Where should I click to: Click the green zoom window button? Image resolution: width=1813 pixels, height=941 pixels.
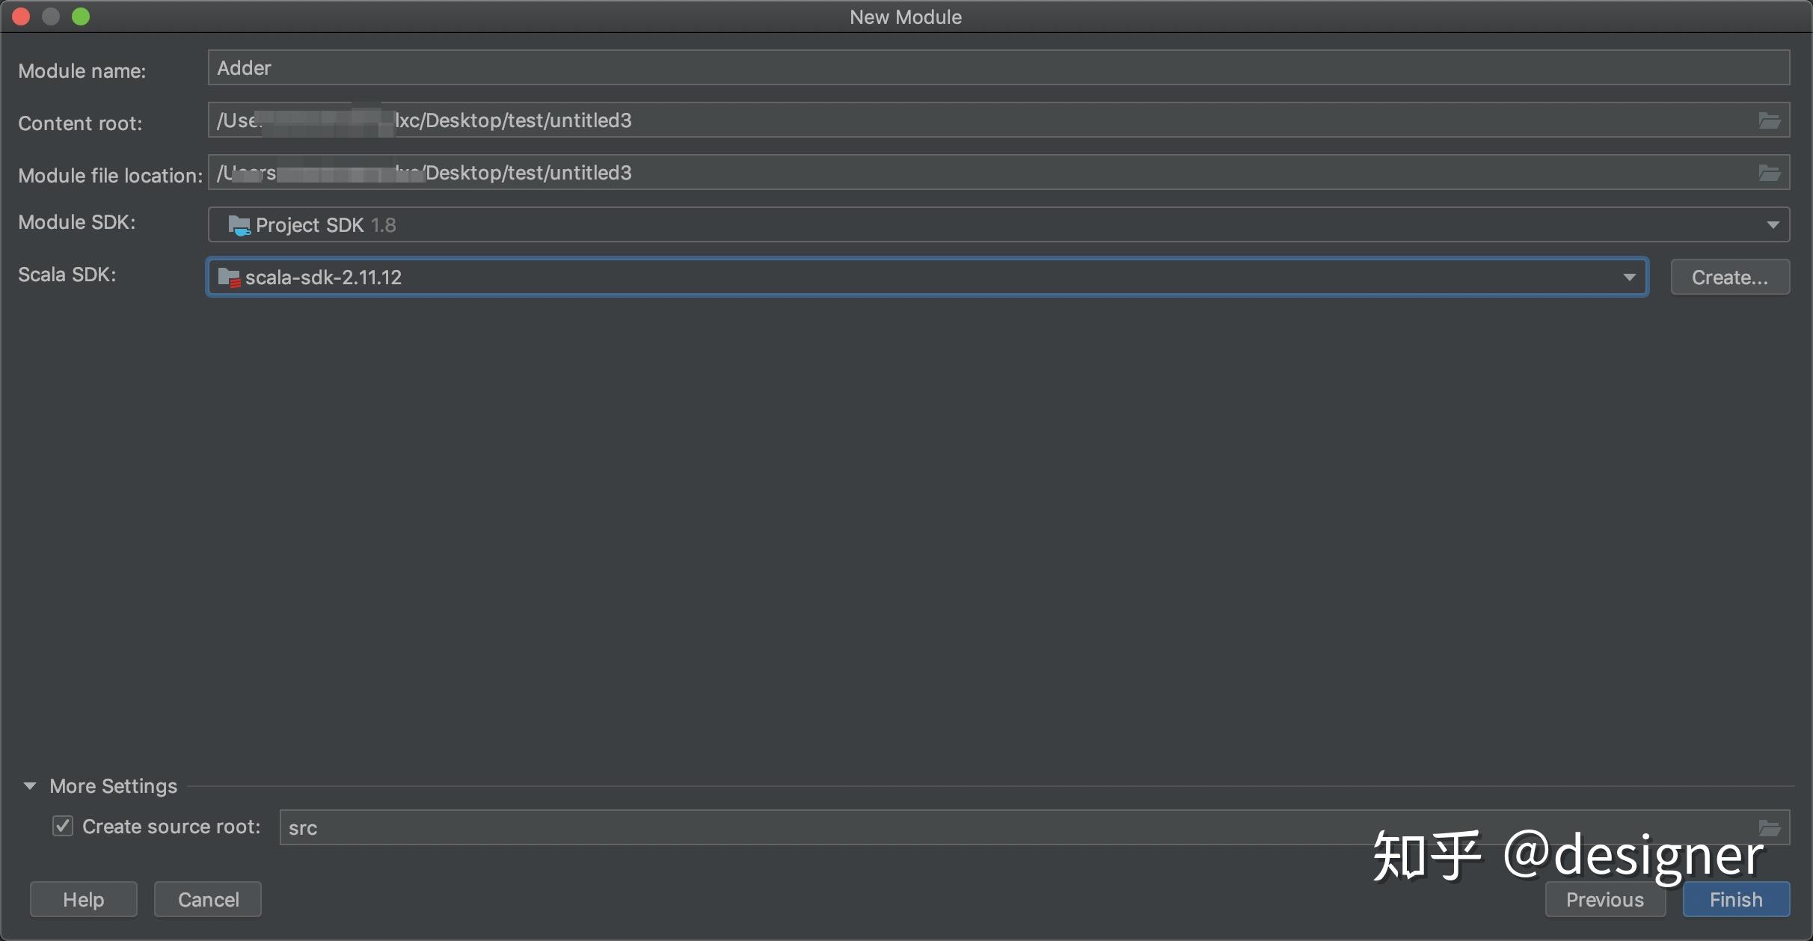pyautogui.click(x=81, y=16)
